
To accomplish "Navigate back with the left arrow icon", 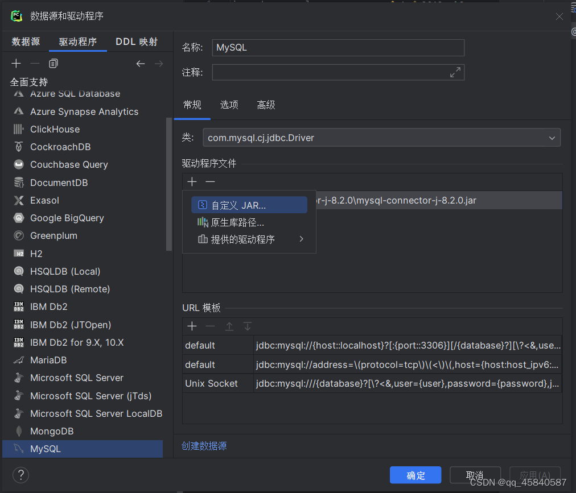I will click(x=141, y=64).
